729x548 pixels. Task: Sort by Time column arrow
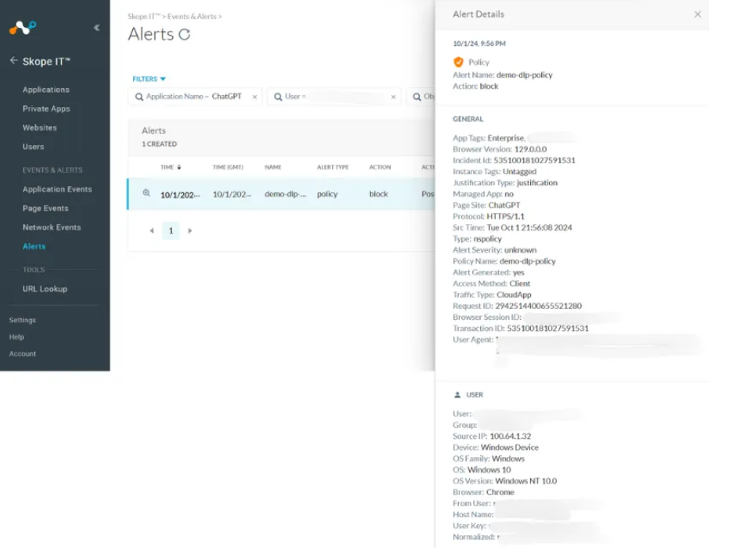178,168
